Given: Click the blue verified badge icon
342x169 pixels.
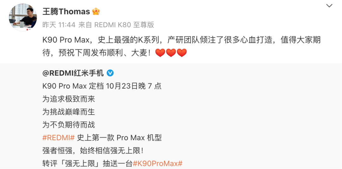Looking at the screenshot, I should coord(110,73).
